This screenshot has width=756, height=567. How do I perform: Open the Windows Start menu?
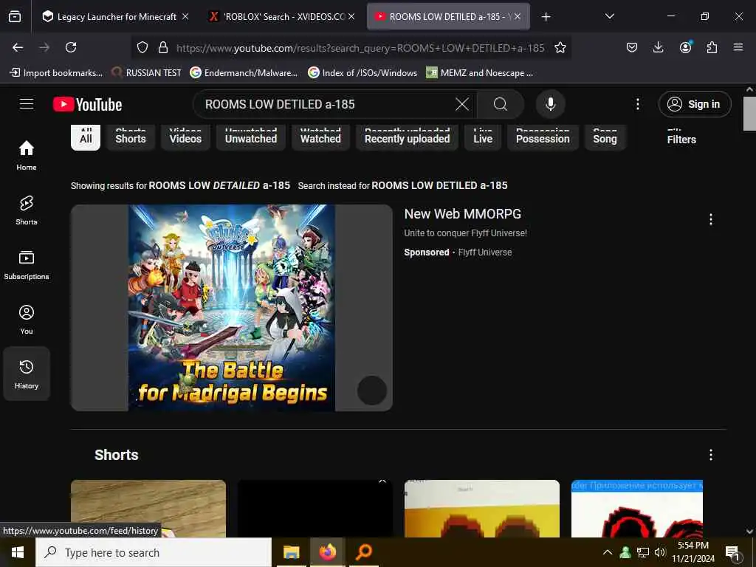(18, 552)
